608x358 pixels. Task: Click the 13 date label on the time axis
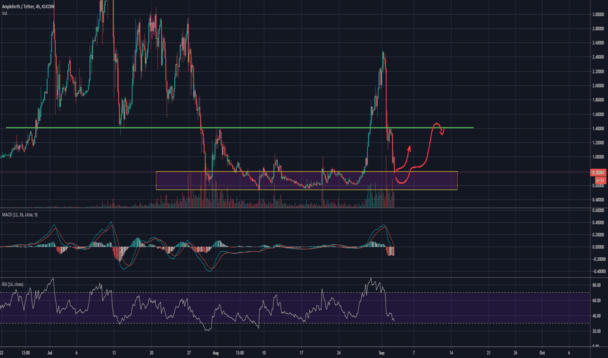[x=114, y=353]
